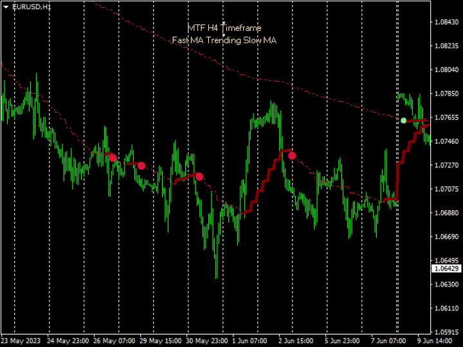Click the 1.07270 price axis value

447,165
